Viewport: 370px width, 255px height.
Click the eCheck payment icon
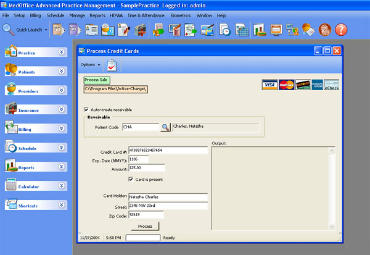[331, 85]
